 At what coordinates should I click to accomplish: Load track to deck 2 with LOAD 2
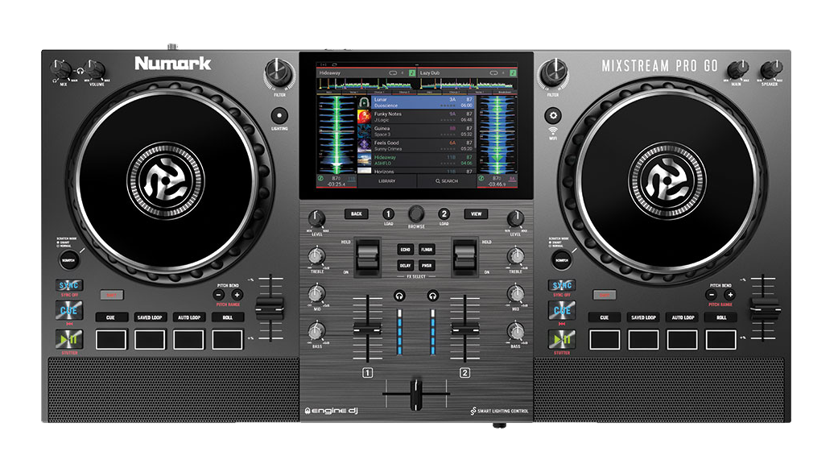tap(444, 213)
